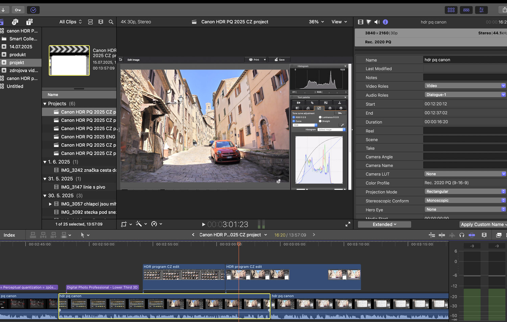Image resolution: width=507 pixels, height=322 pixels.
Task: Select the Smart Collections folder in sidebar
Action: [x=23, y=39]
